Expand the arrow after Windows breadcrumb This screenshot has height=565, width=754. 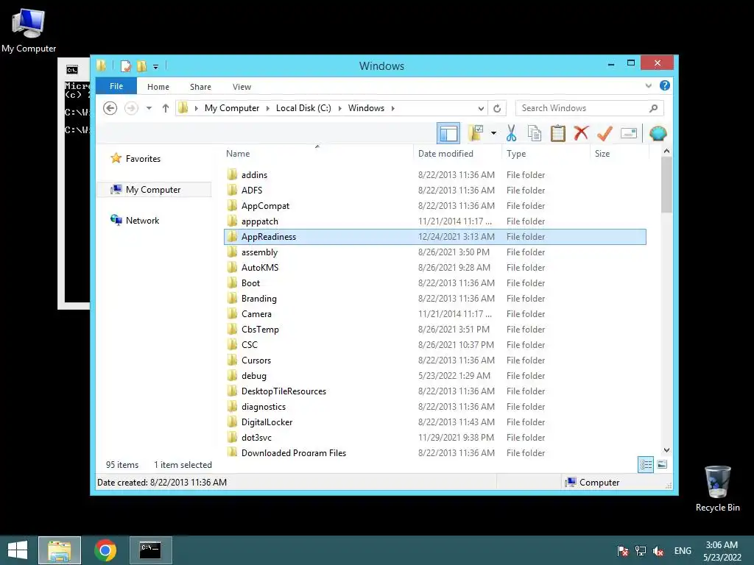393,108
